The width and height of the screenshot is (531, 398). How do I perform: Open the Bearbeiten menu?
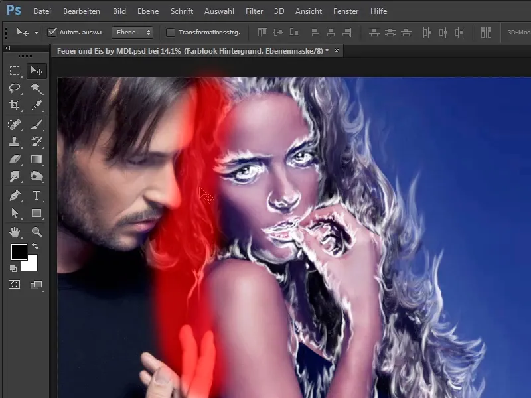tap(81, 11)
